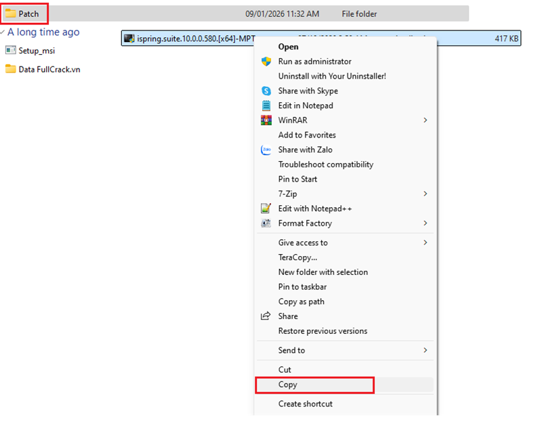
Task: Open the Data FullCrack.vn folder icon
Action: 10,68
